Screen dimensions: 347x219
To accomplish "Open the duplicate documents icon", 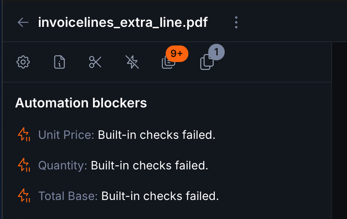I will tap(207, 63).
